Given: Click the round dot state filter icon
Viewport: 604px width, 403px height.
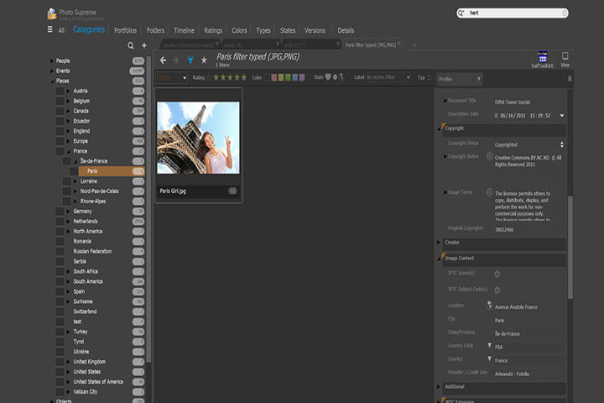Looking at the screenshot, I should [335, 77].
